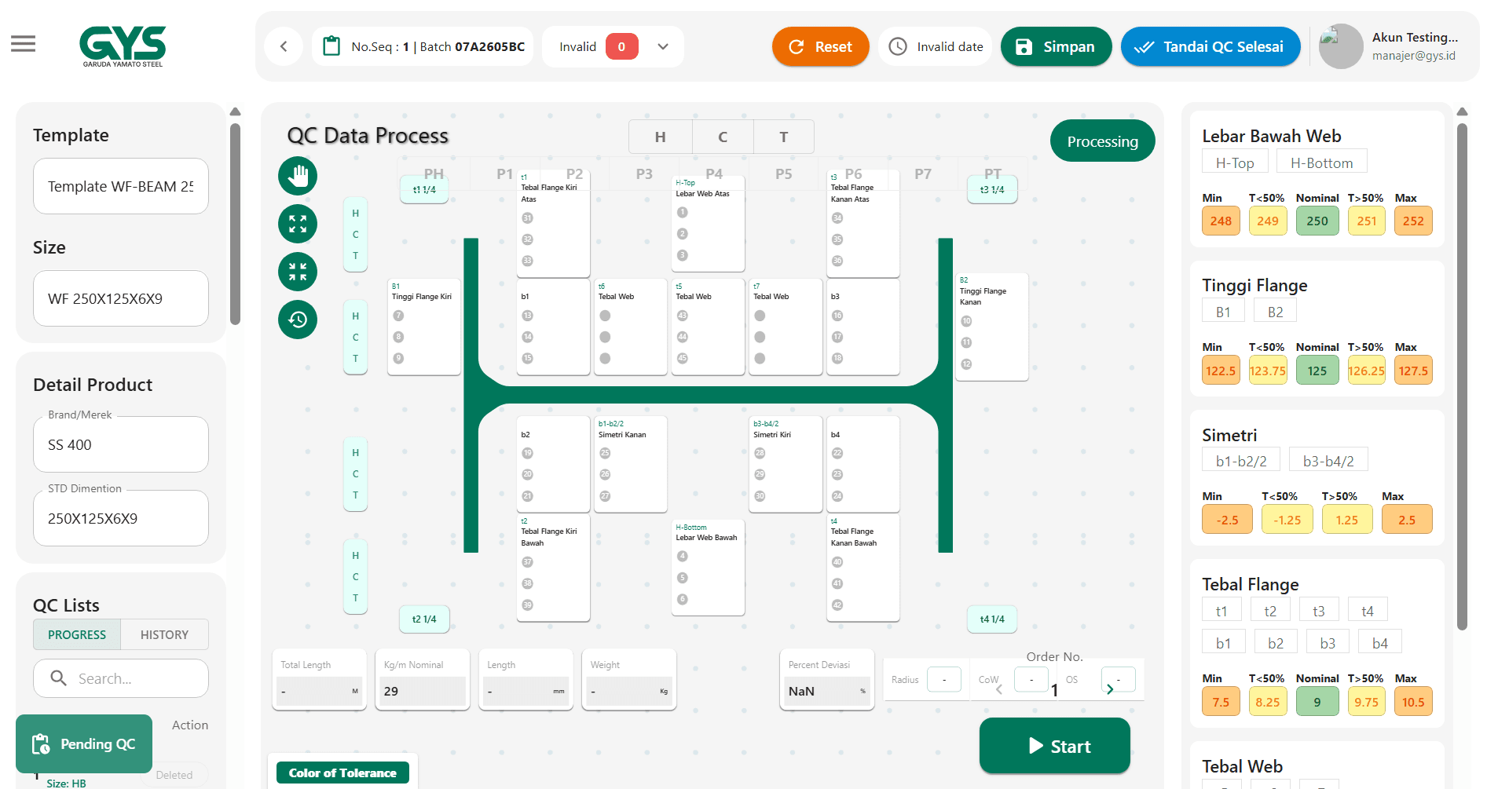This screenshot has height=789, width=1487.
Task: Toggle the b3-b4/2 simetri option
Action: point(1328,461)
